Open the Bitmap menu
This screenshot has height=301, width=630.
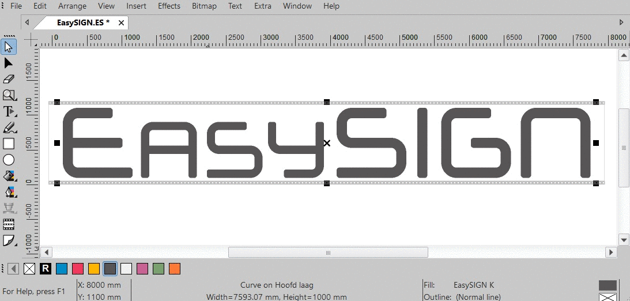[204, 6]
